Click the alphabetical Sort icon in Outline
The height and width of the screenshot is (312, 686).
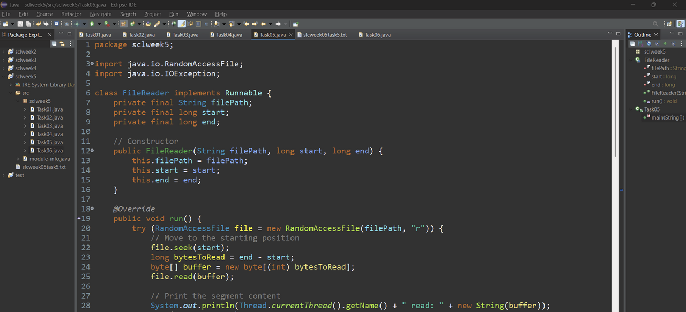640,43
